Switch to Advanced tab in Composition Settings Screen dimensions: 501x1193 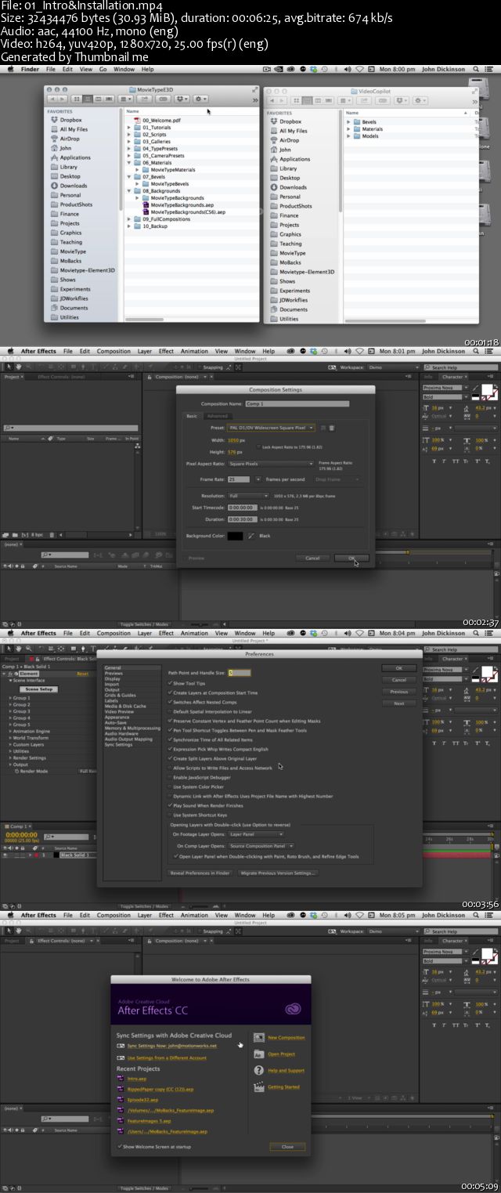click(218, 416)
